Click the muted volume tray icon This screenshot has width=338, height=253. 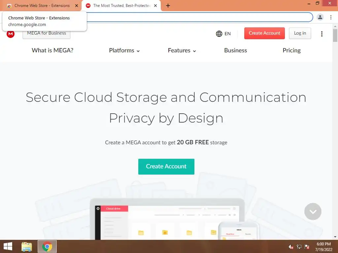(291, 247)
